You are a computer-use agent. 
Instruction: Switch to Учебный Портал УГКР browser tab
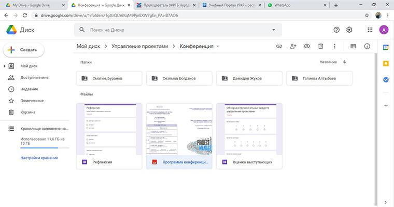click(x=232, y=5)
